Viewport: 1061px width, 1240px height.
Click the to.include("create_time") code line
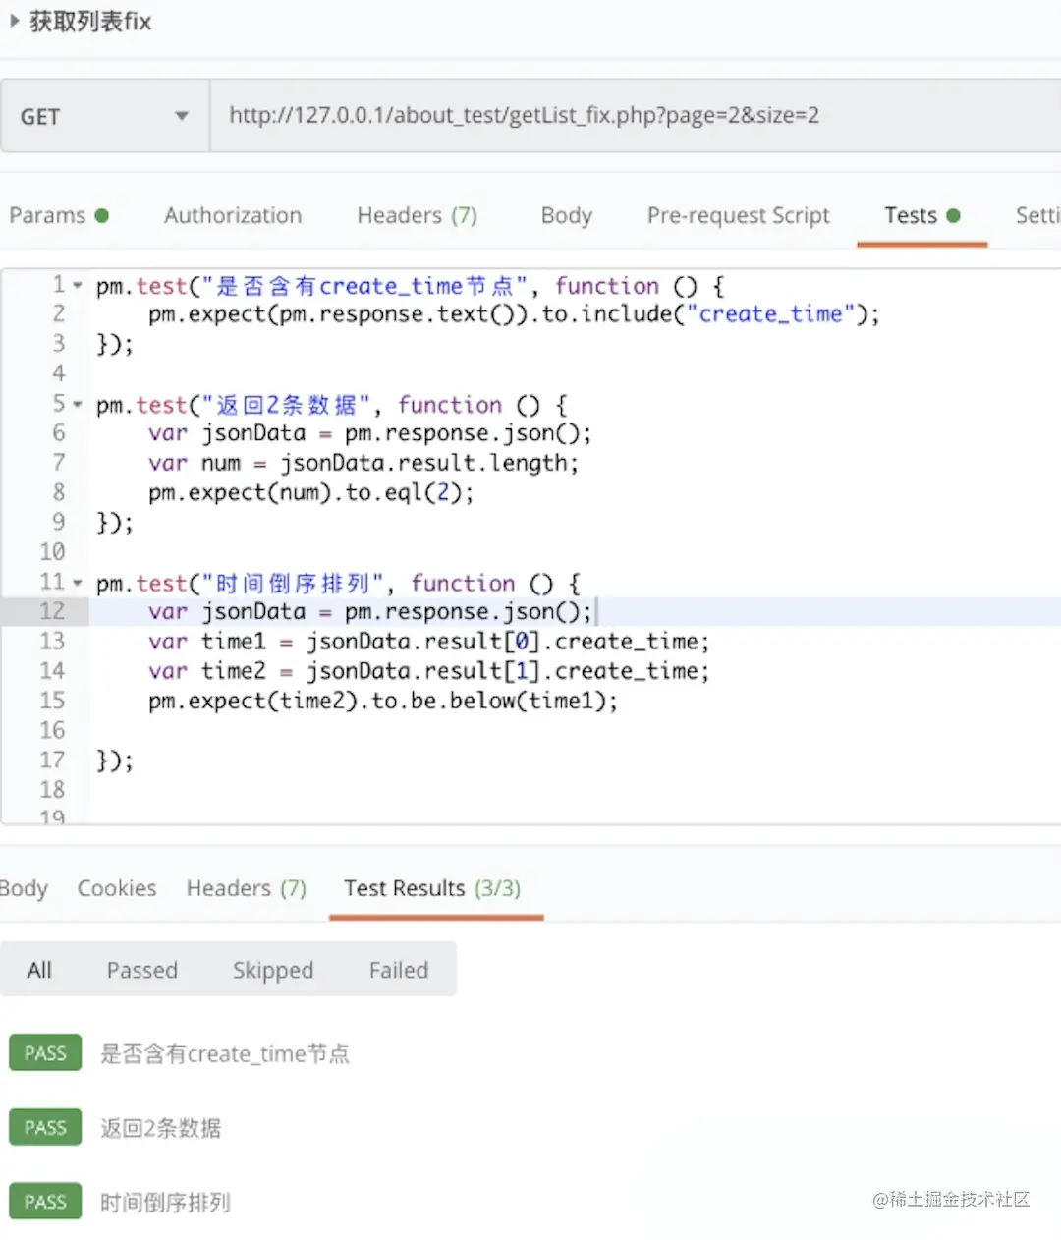[514, 314]
